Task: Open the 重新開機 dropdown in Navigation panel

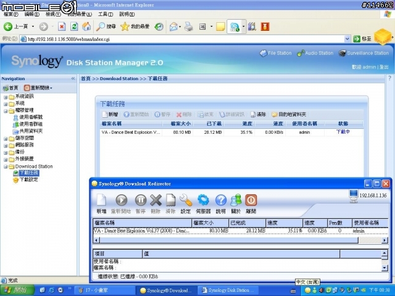Action: click(x=38, y=88)
